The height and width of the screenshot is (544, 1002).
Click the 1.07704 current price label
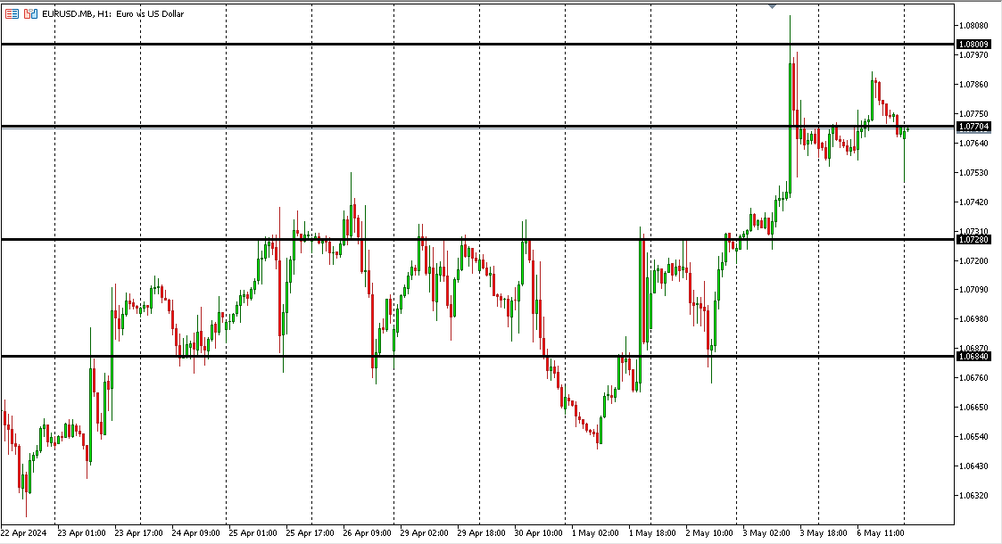click(973, 127)
